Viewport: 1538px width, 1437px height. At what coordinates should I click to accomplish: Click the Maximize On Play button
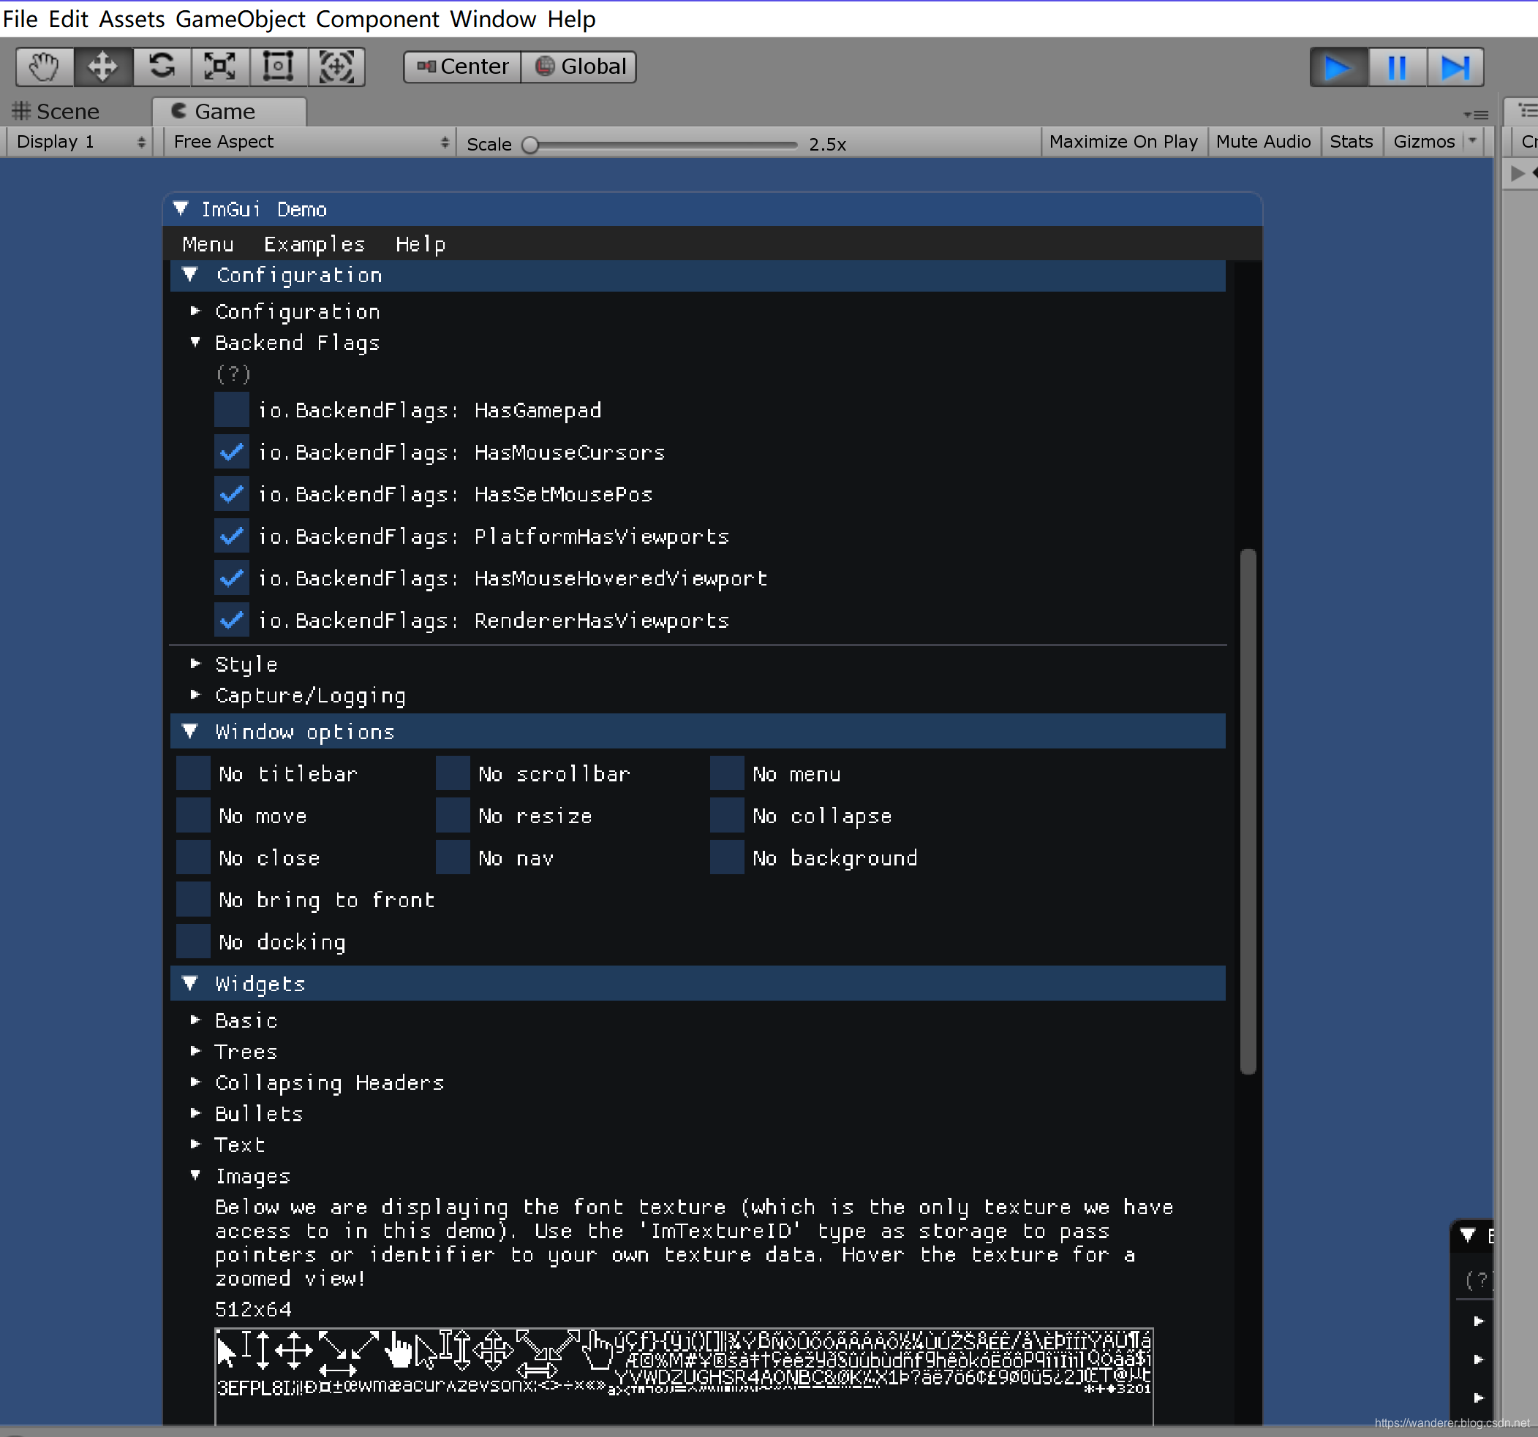[x=1123, y=142]
